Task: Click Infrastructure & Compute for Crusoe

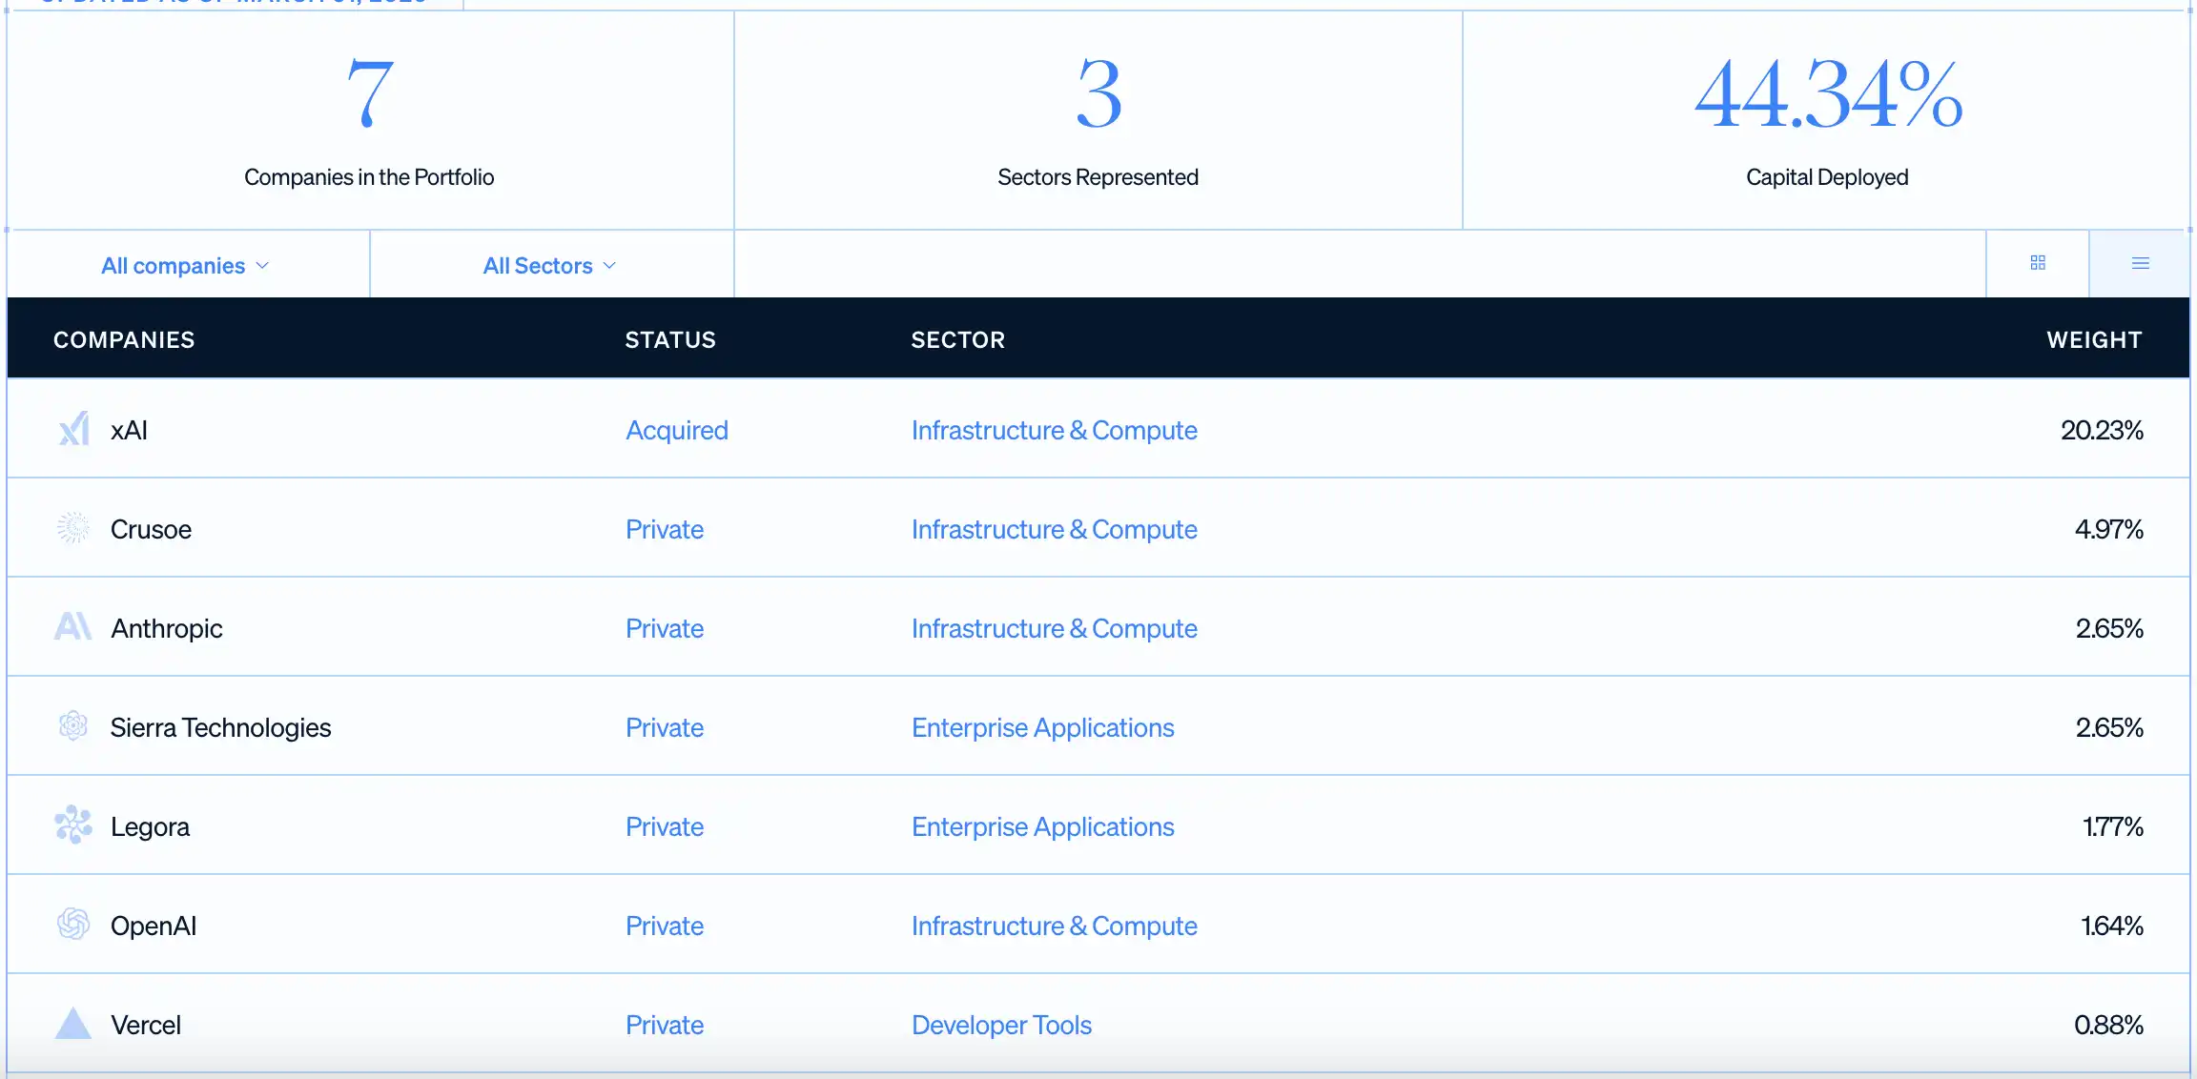Action: [1054, 530]
